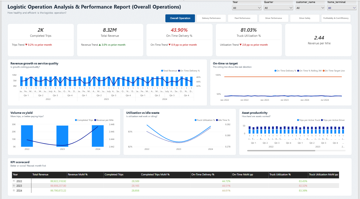Click the Truck Utilization MoM pp column header

[x=323, y=175]
